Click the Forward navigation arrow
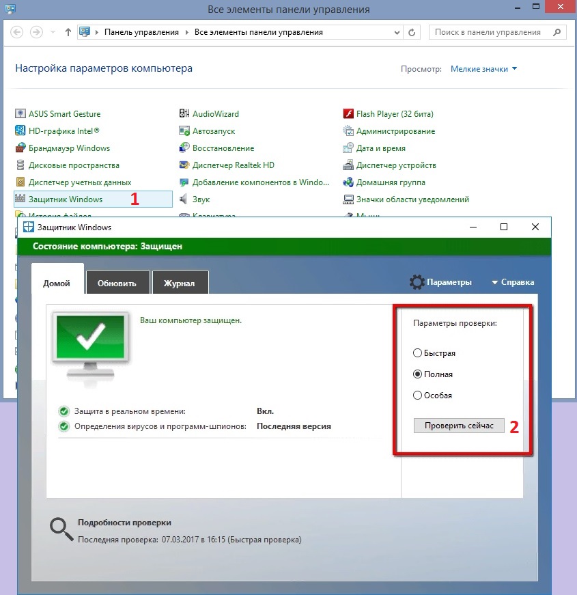The height and width of the screenshot is (595, 577). tap(36, 32)
